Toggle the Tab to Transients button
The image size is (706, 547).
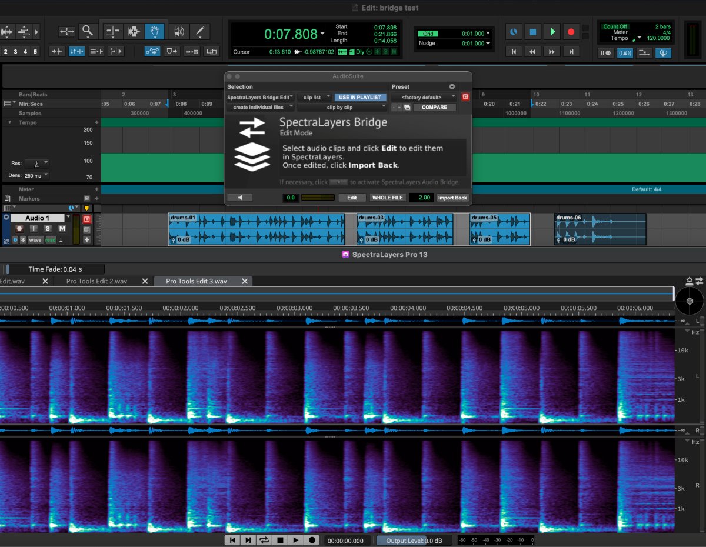57,52
